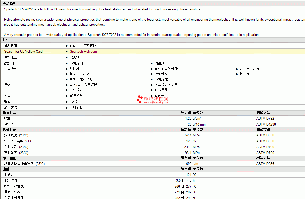Click the 比重 property label

point(7,118)
